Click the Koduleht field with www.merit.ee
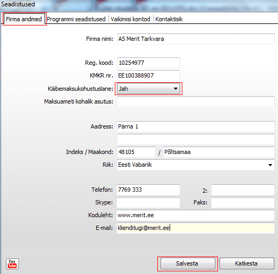278x274 pixels. tap(196, 215)
